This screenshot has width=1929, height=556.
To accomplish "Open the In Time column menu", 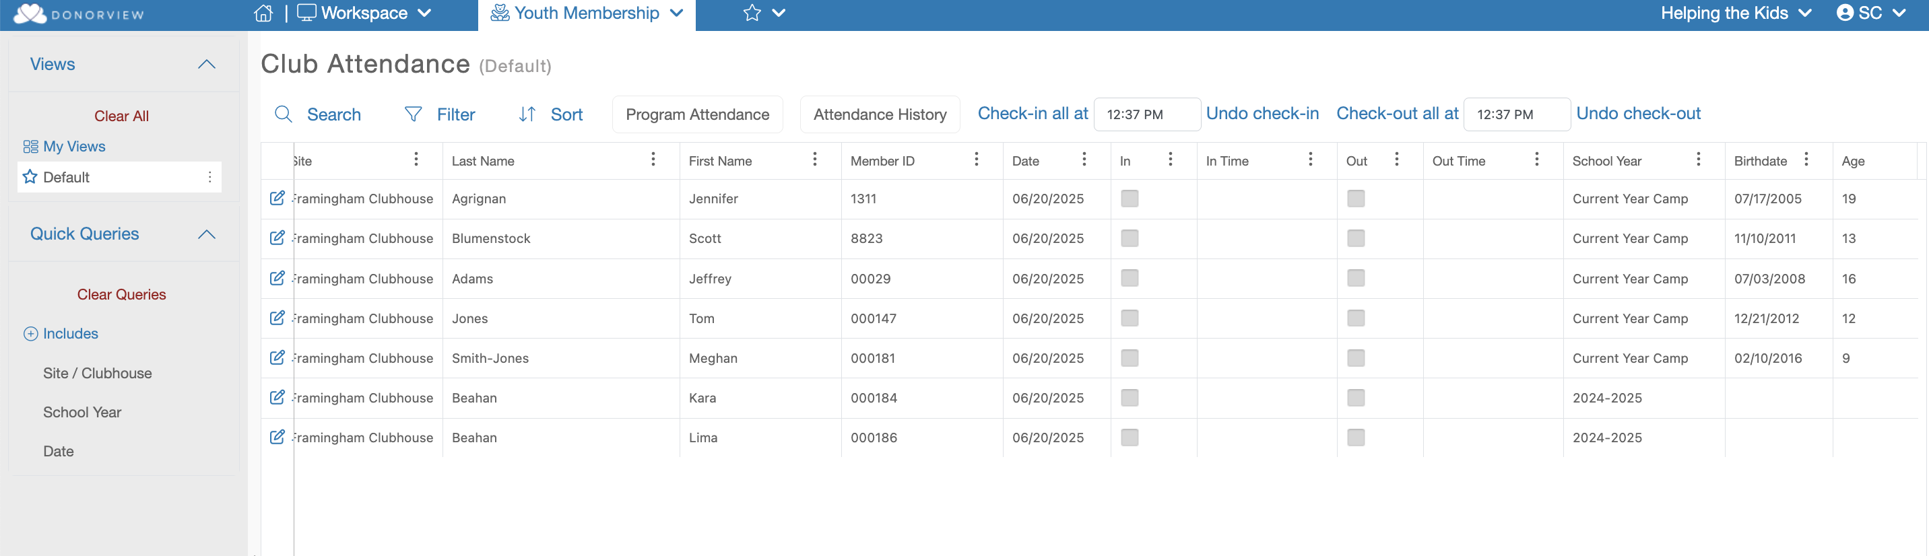I will point(1311,160).
